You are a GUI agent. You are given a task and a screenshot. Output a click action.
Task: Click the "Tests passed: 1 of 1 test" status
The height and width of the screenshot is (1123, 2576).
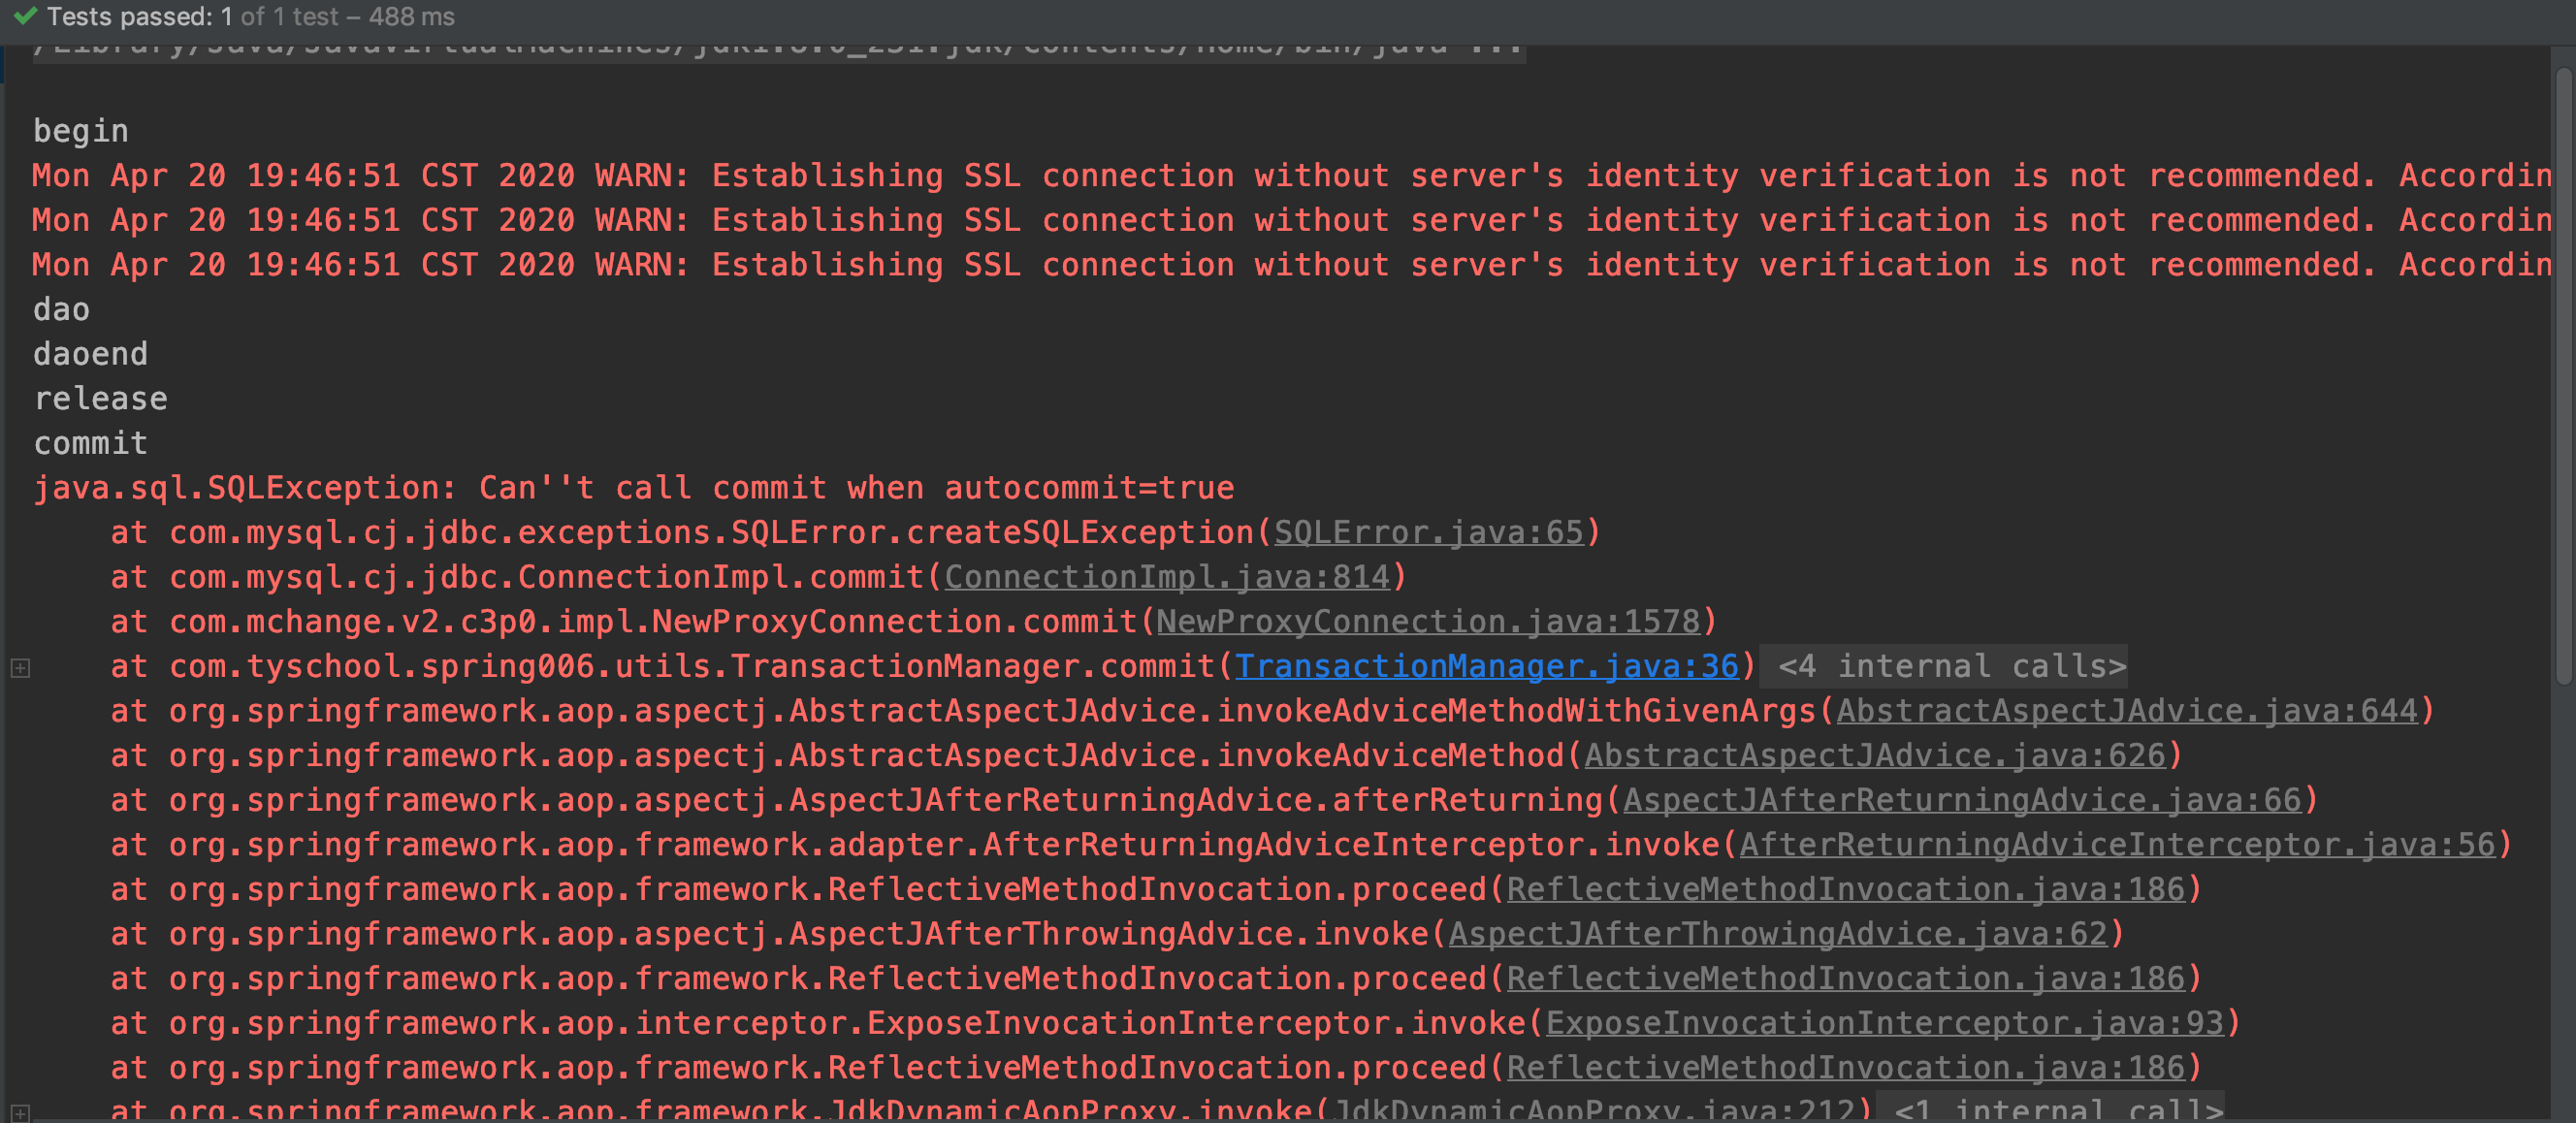coord(250,16)
